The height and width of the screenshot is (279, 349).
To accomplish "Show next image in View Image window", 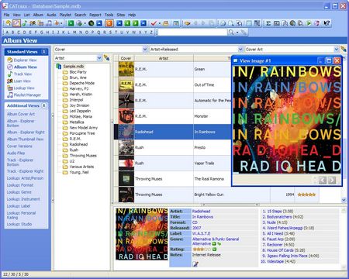I will pyautogui.click(x=332, y=180).
